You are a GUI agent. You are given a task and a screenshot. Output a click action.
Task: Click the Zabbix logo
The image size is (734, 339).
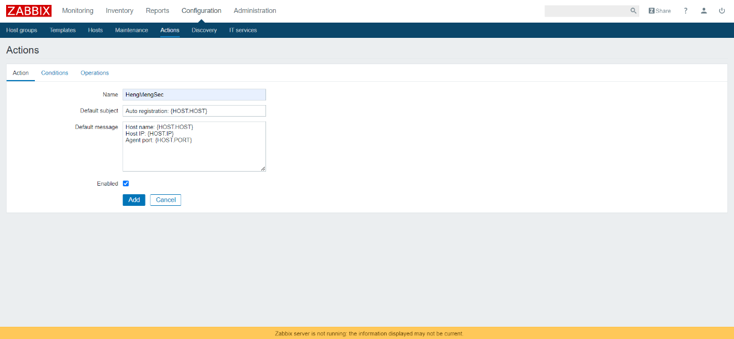[x=29, y=10]
